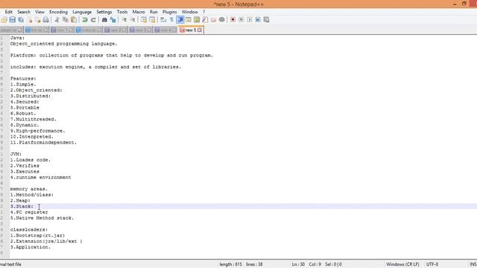Image resolution: width=477 pixels, height=268 pixels.
Task: Open the Settings menu
Action: click(104, 12)
